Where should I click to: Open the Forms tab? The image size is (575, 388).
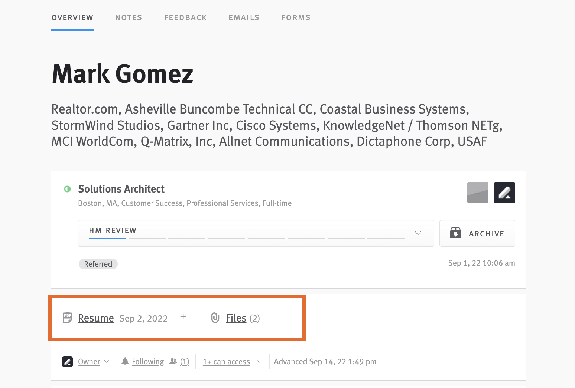296,17
